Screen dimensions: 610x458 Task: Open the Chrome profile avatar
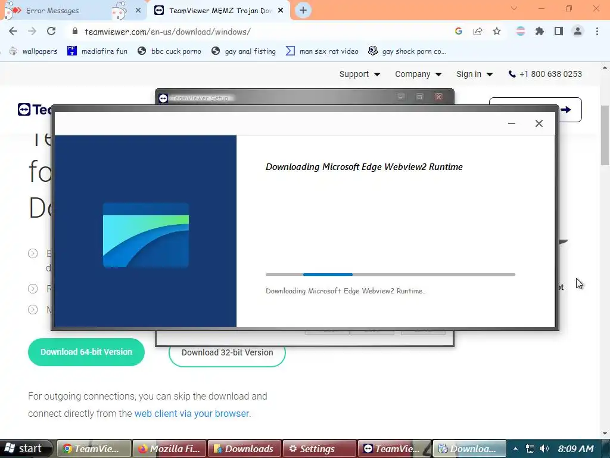point(578,32)
